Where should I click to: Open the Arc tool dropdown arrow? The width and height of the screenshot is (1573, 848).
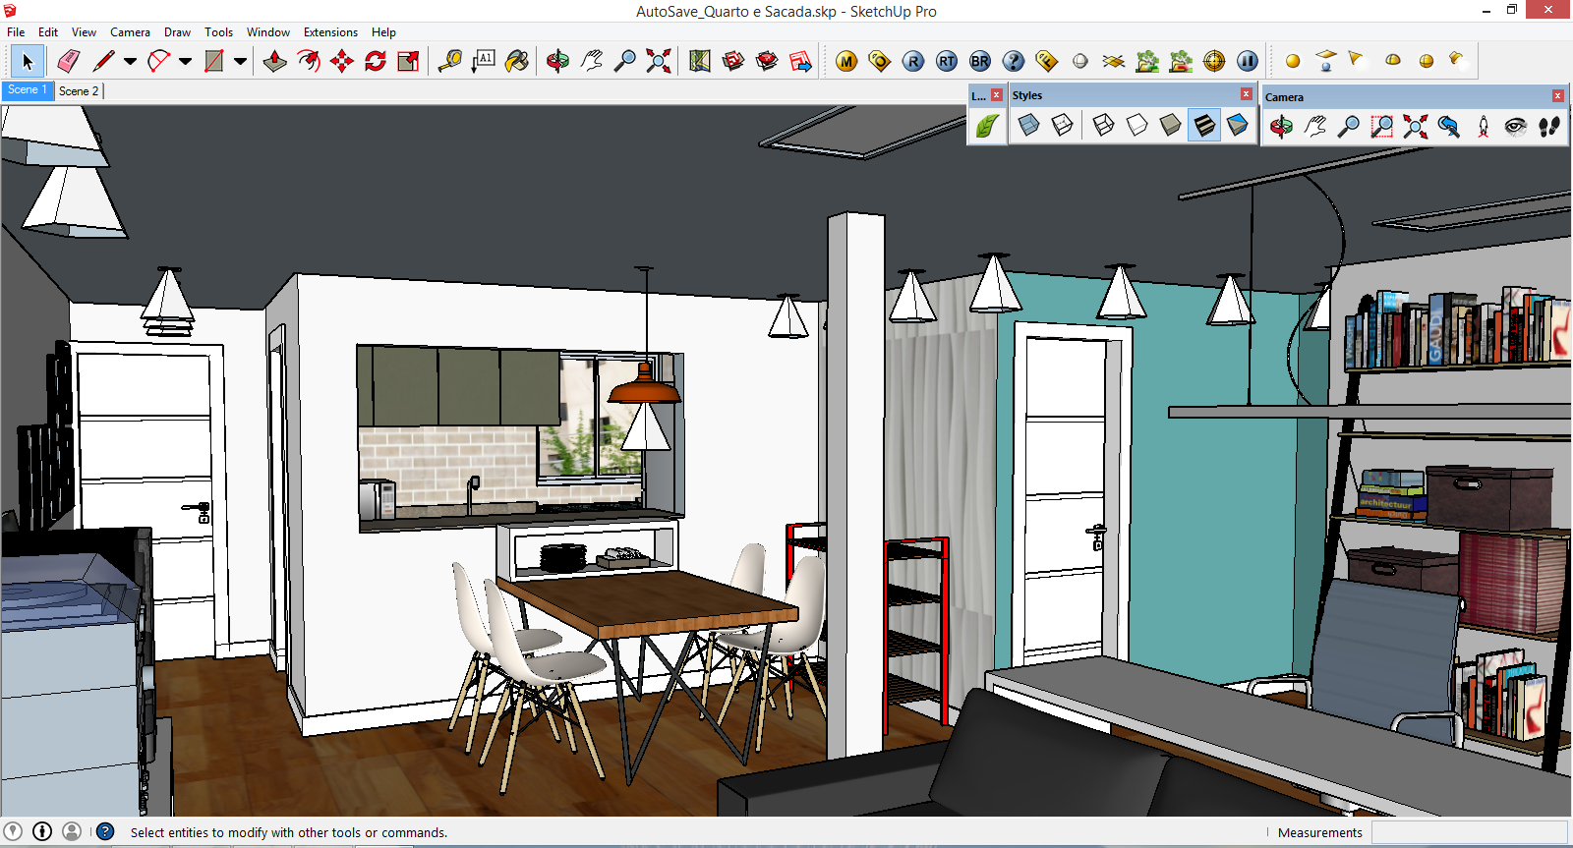pyautogui.click(x=185, y=61)
